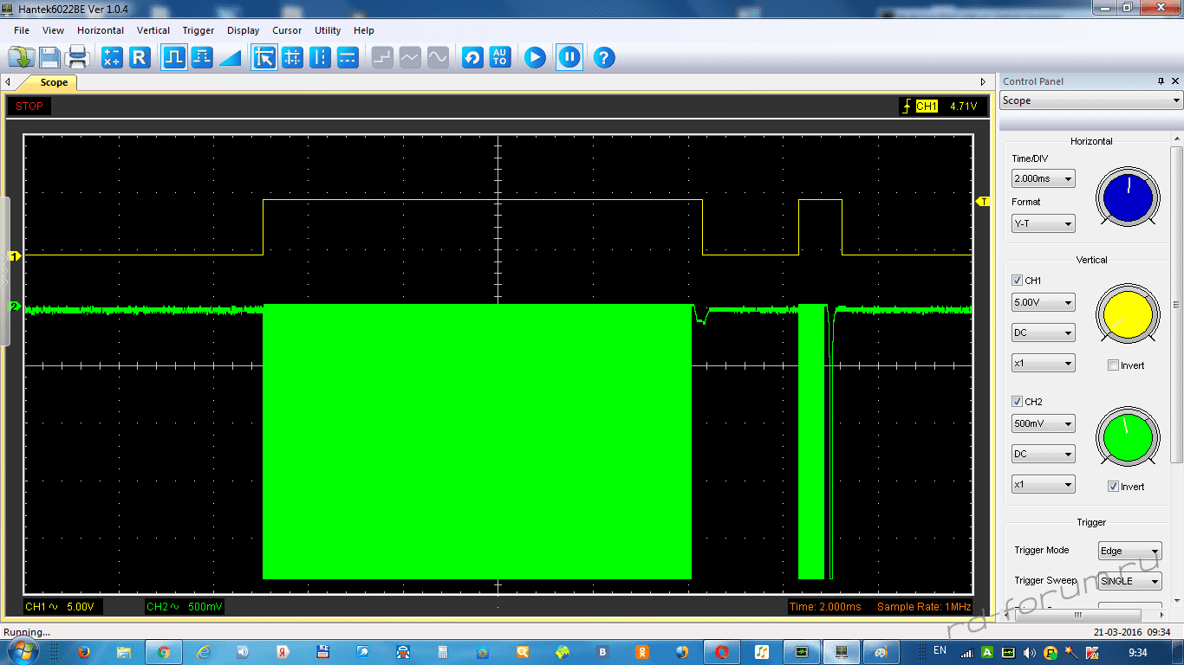1184x665 pixels.
Task: Enable the Invert checkbox under CH1
Action: (1114, 365)
